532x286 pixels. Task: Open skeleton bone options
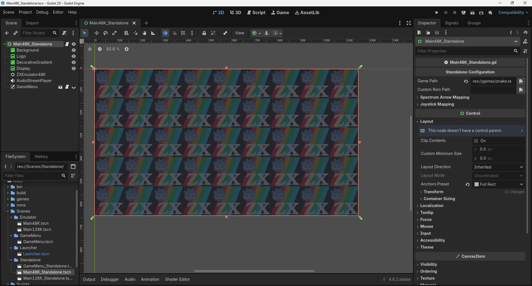pos(225,33)
